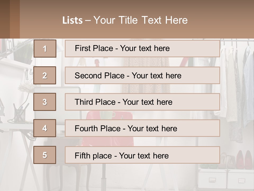Click the 'Fourth Place' text box
Image resolution: width=254 pixels, height=191 pixels.
(x=142, y=128)
